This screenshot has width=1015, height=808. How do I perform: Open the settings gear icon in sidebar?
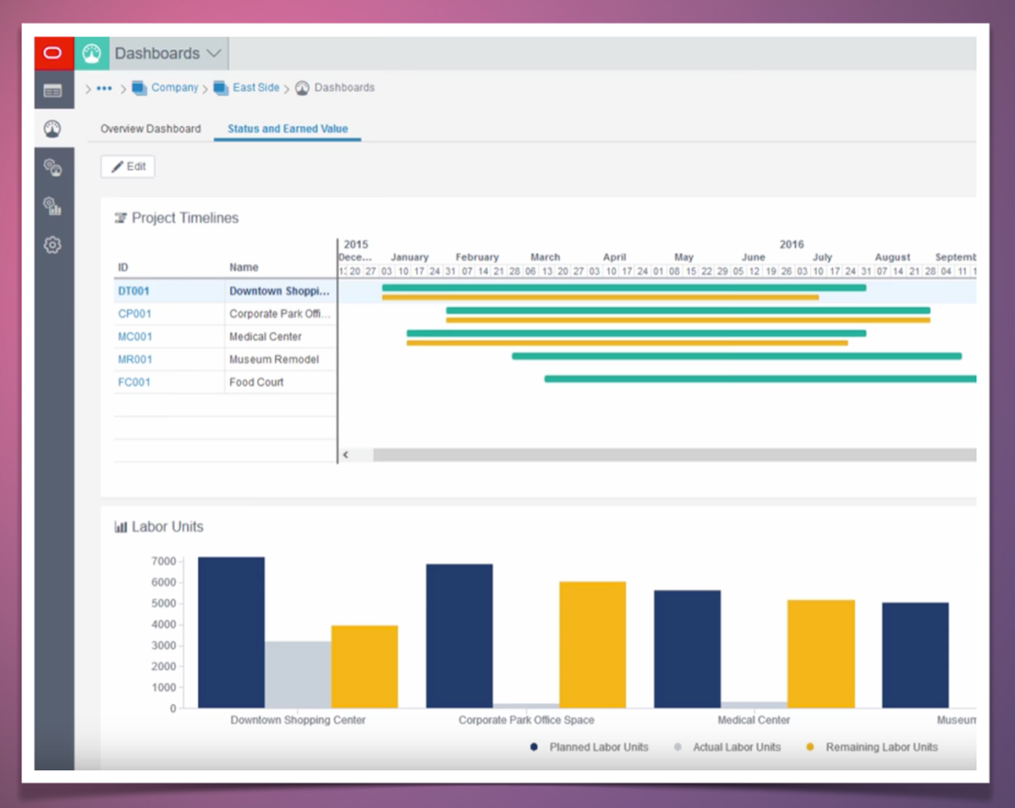pyautogui.click(x=53, y=245)
